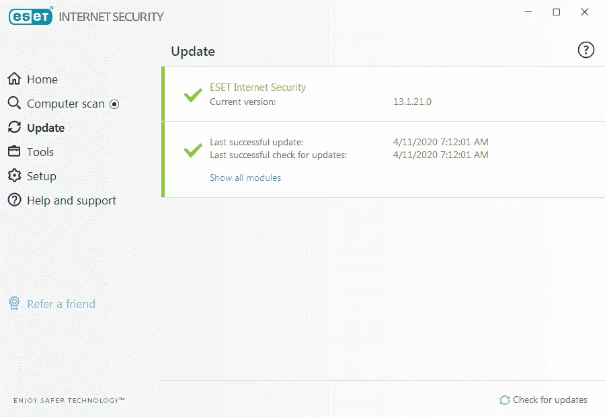The width and height of the screenshot is (605, 417).
Task: Click the Computer scan magnifier icon
Action: 14,103
